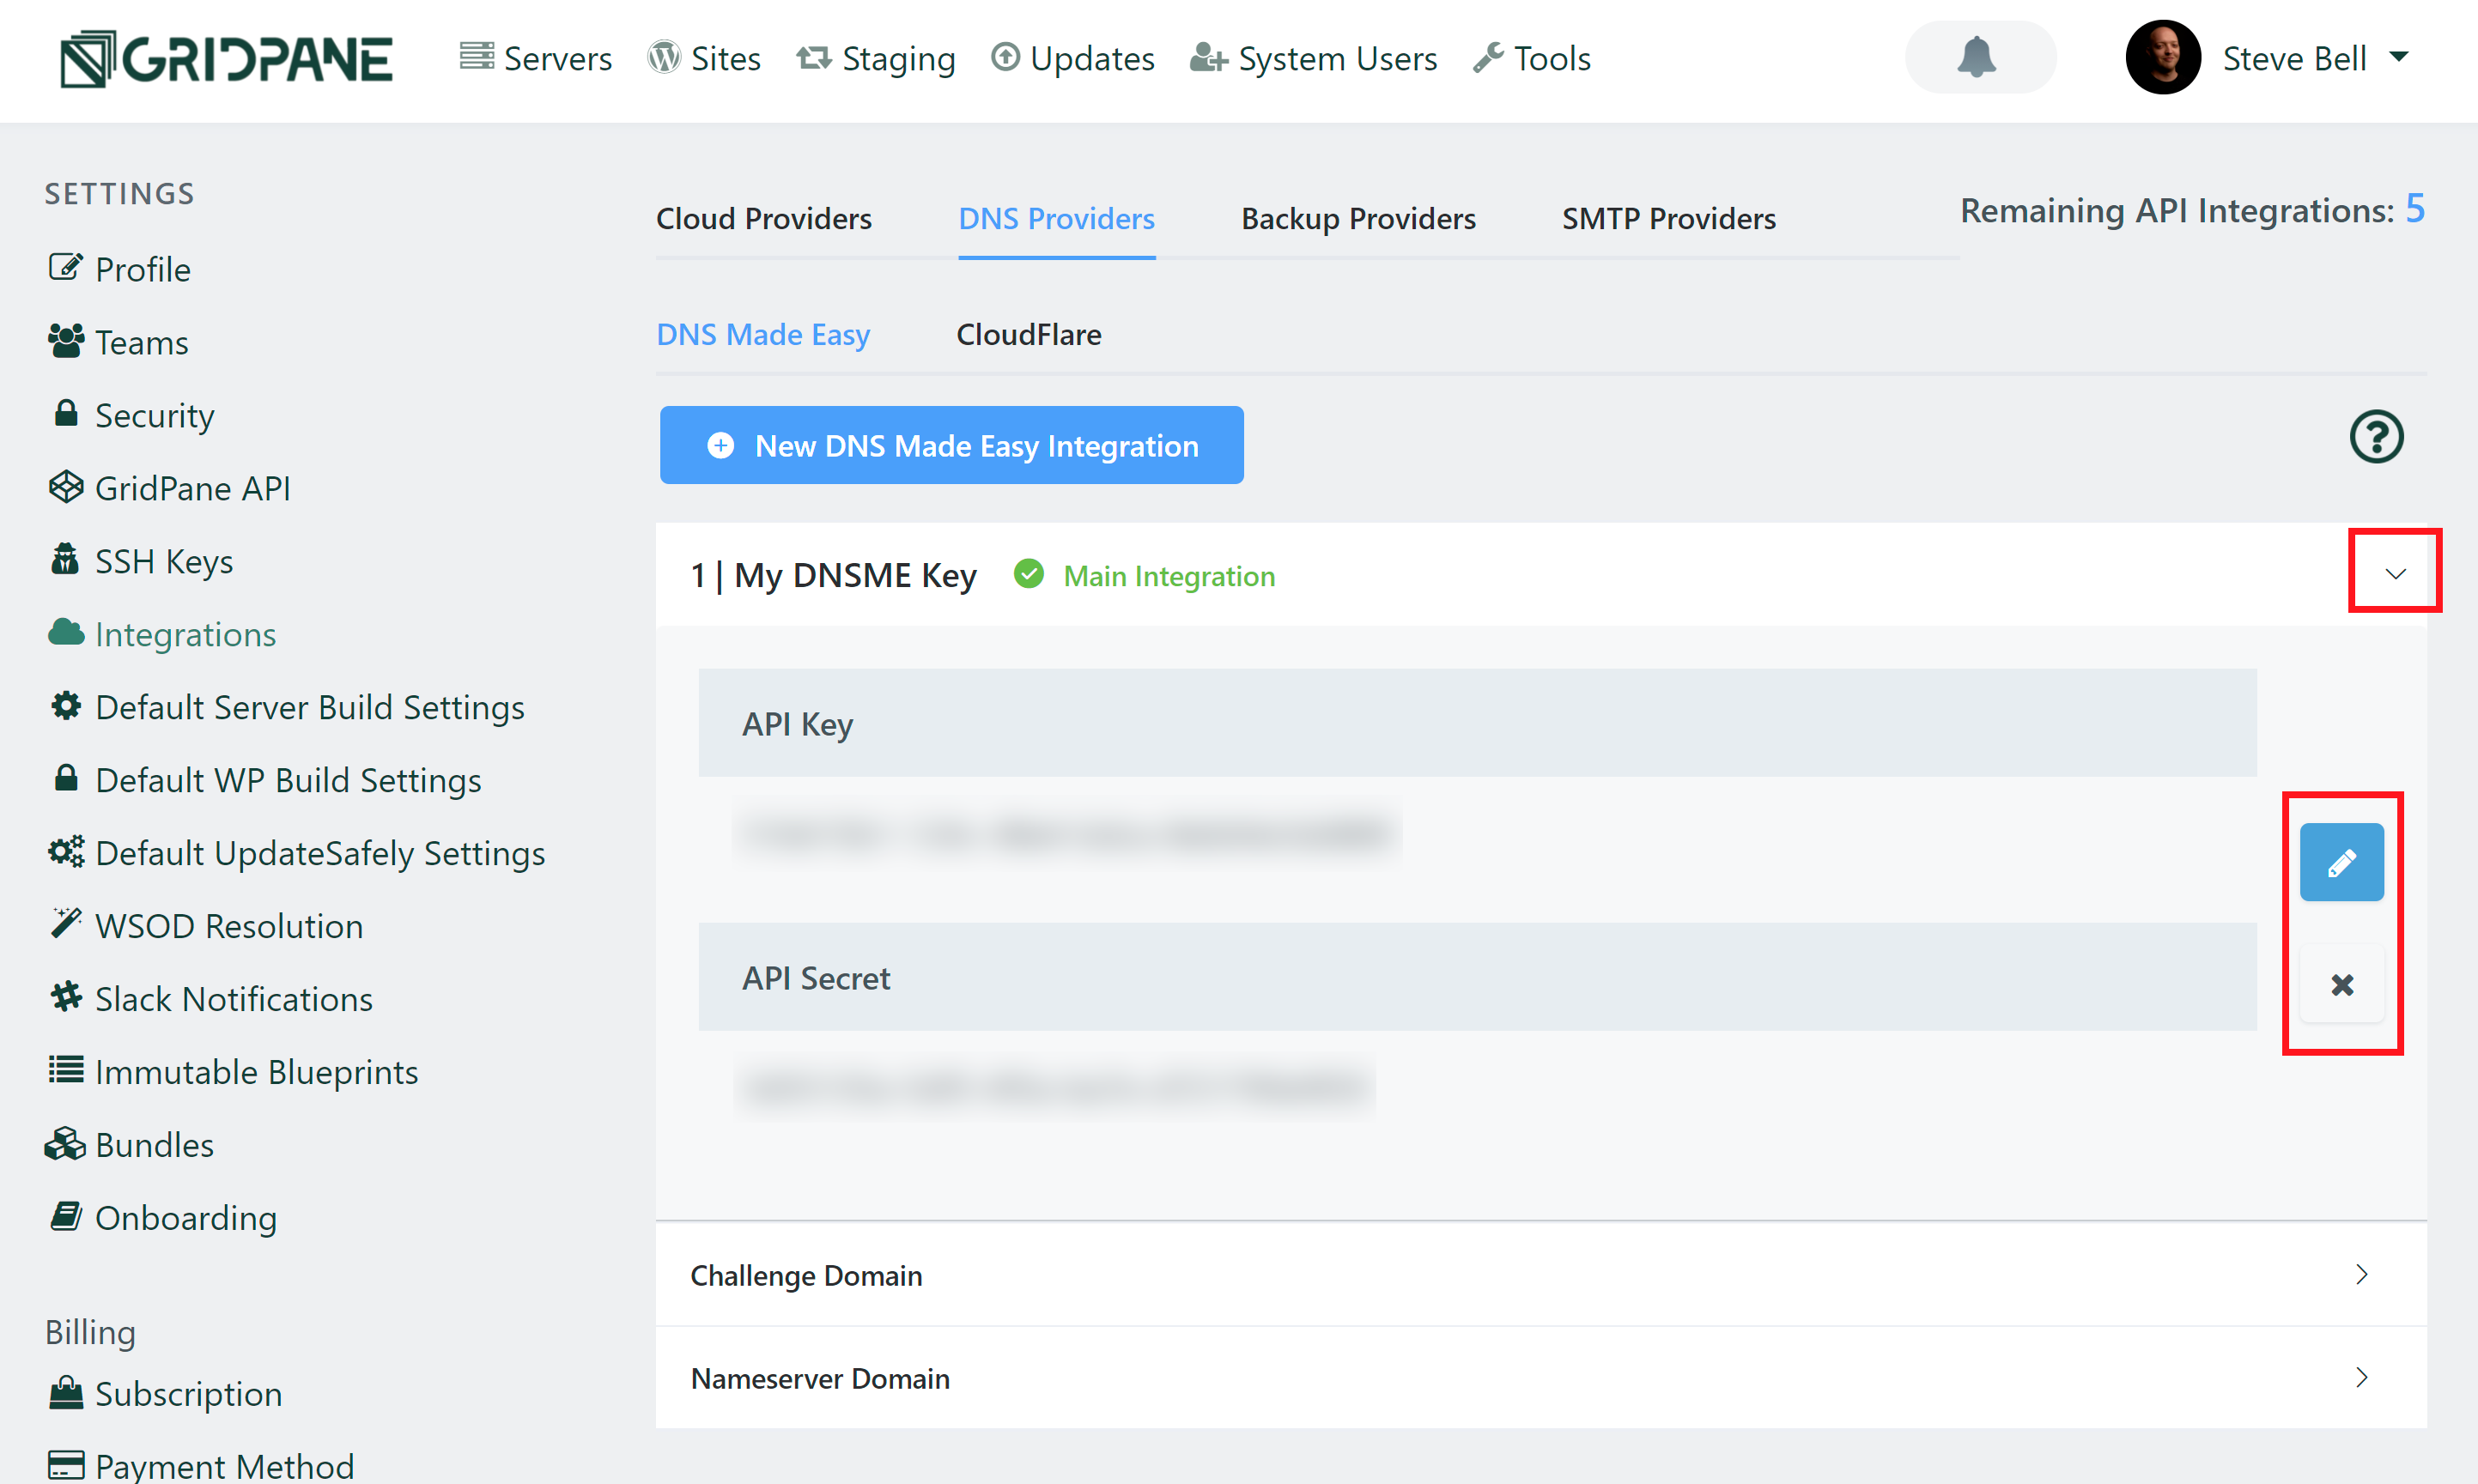The height and width of the screenshot is (1484, 2478).
Task: Delete the integration with X button
Action: click(2342, 984)
